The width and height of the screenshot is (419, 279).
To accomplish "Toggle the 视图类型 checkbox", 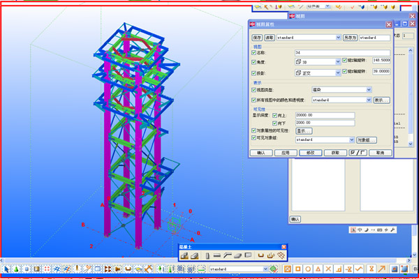I will click(254, 89).
